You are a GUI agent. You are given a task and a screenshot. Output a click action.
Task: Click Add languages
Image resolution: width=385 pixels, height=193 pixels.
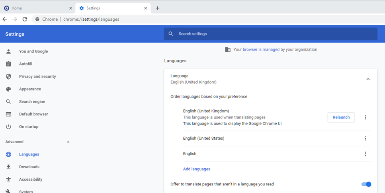tap(197, 169)
